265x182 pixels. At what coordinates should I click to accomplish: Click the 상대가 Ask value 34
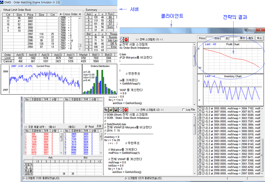coord(64,174)
